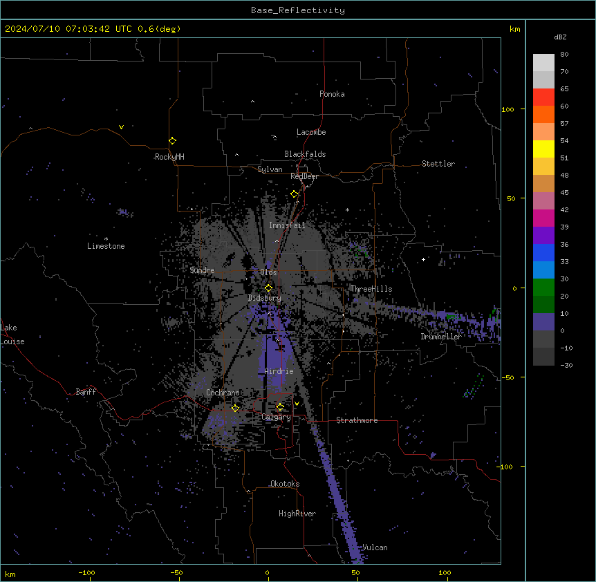Screen dimensions: 596x582
Task: Select the Stettler label
Action: coord(438,164)
